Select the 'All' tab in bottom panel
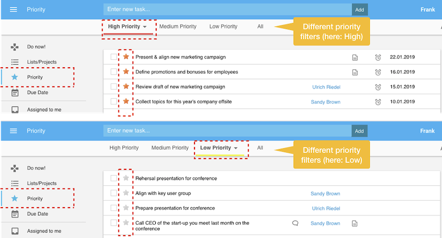442x238 pixels. click(x=260, y=148)
